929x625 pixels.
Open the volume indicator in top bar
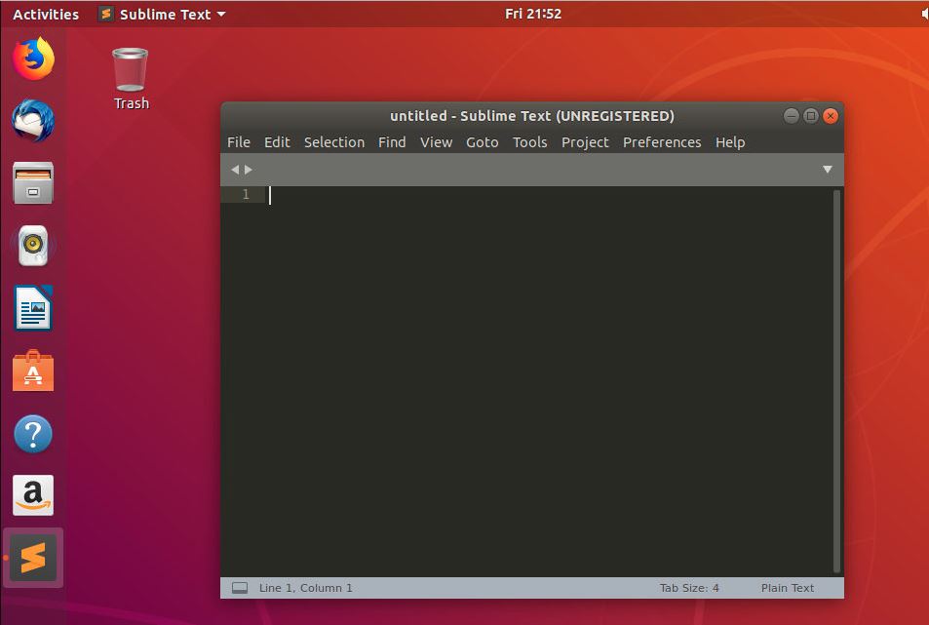[924, 14]
